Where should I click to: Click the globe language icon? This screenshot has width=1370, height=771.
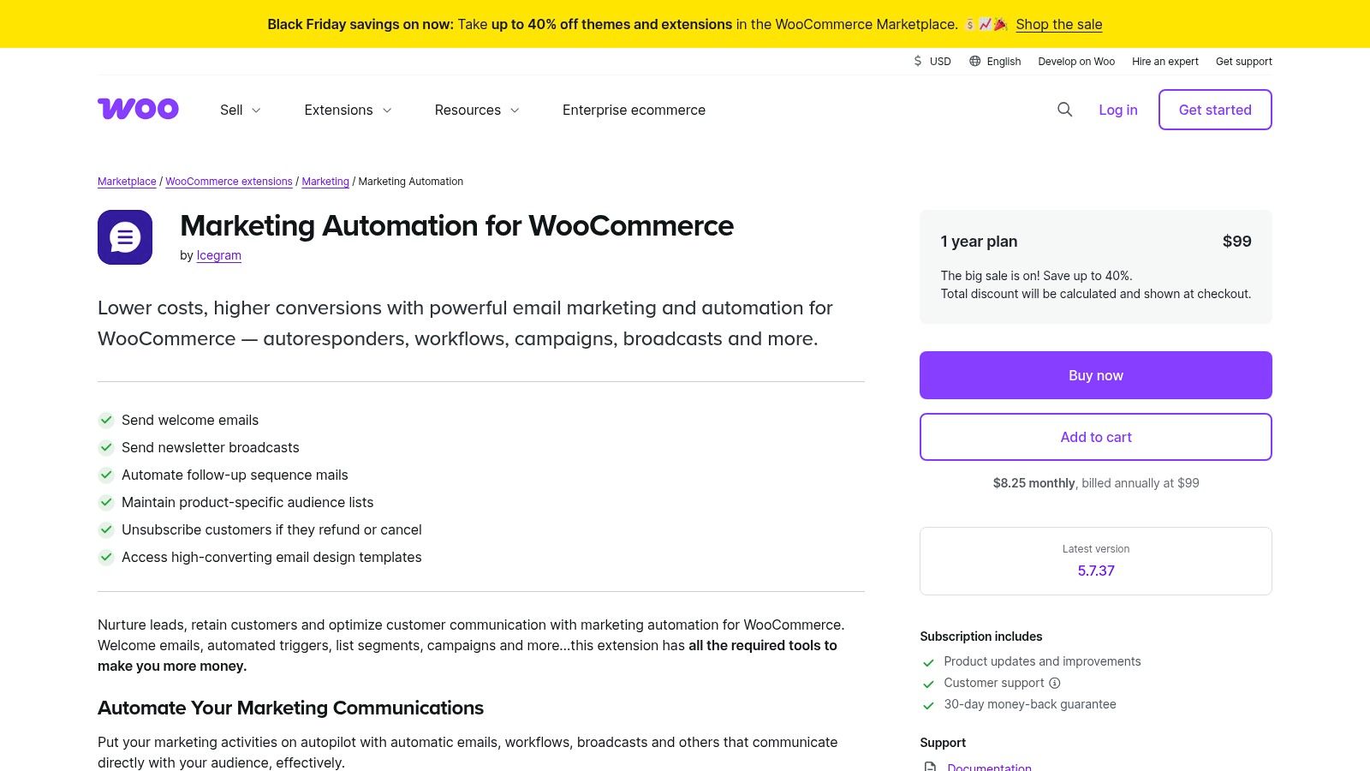click(x=974, y=62)
